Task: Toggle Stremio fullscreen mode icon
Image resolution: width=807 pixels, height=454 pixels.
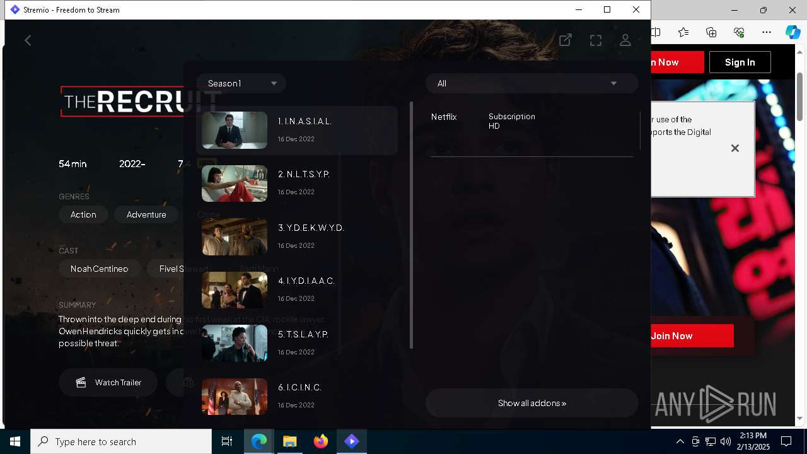Action: pos(596,40)
